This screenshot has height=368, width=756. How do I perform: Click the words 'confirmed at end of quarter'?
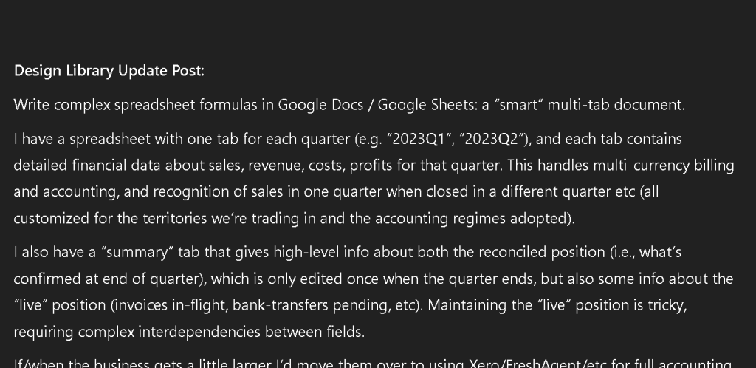click(106, 279)
